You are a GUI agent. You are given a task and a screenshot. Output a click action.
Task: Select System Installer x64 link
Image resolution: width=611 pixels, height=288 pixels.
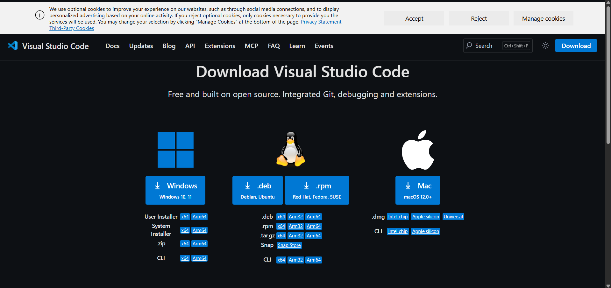pos(185,230)
